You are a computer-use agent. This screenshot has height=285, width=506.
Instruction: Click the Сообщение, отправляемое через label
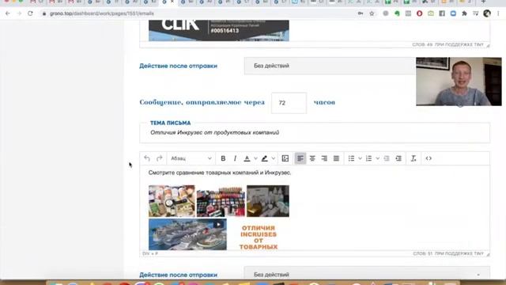[x=202, y=102]
